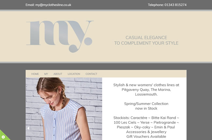212x140 pixels.
Task: Go to the MY page in the navigation
Action: pos(46,74)
